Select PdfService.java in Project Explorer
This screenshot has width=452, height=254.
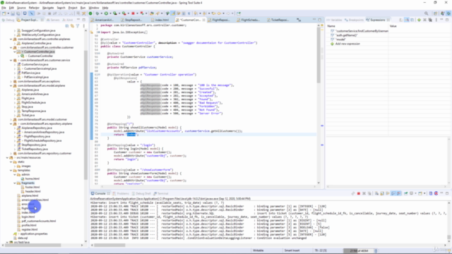[31, 73]
